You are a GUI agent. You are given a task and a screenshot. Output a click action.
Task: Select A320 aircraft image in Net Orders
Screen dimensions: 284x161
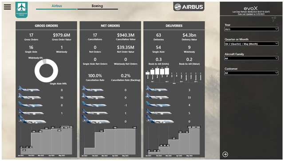tap(93, 97)
